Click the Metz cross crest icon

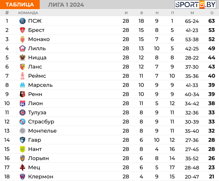coord(22,167)
